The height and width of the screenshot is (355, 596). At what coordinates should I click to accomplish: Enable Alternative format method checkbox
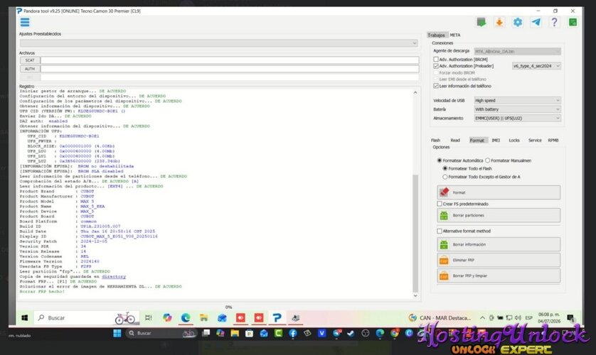point(440,231)
